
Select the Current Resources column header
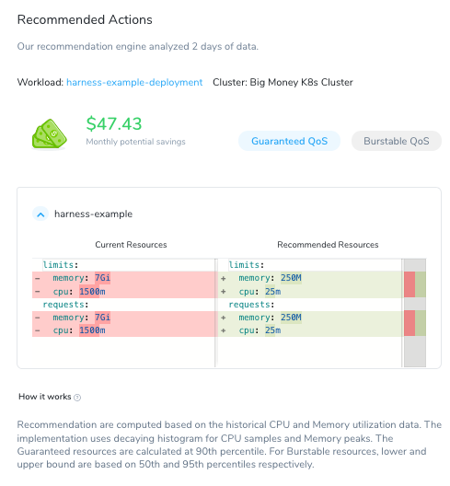click(131, 245)
